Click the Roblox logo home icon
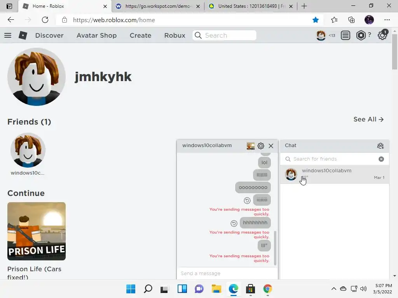The width and height of the screenshot is (398, 298). pos(23,35)
